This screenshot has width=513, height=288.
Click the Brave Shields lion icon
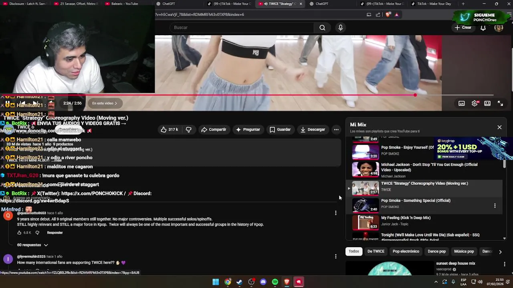point(388,14)
